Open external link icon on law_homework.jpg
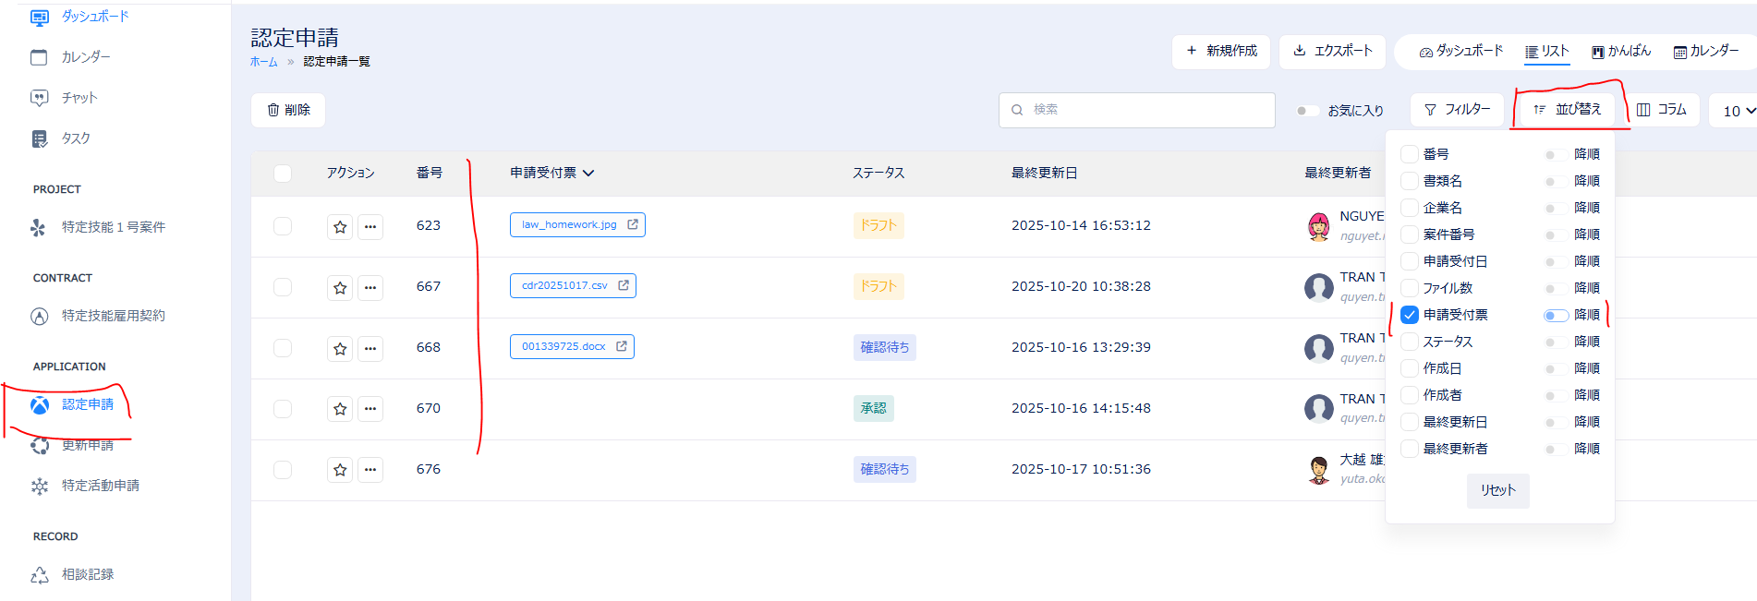 [x=633, y=224]
